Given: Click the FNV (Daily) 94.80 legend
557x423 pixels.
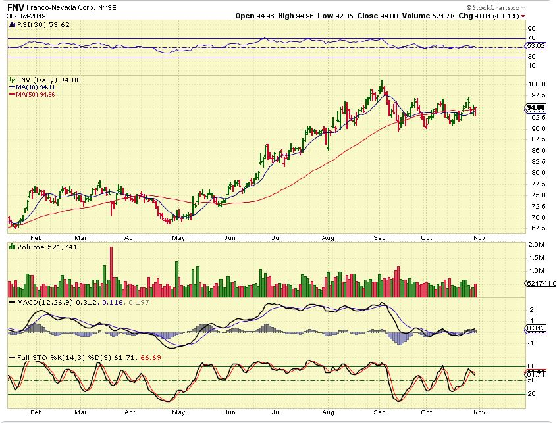Looking at the screenshot, I should (49, 80).
